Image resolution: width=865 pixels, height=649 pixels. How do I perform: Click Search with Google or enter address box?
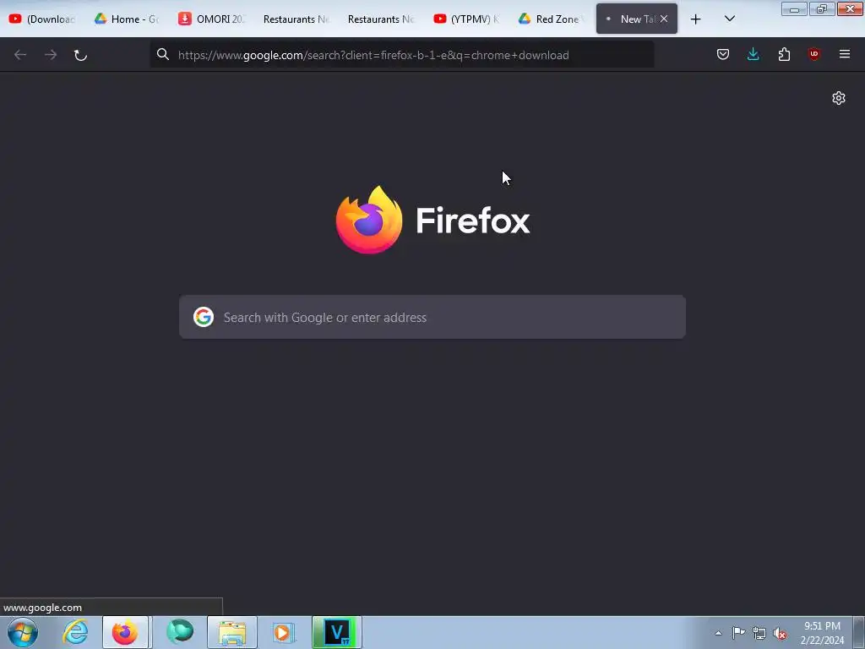pyautogui.click(x=432, y=317)
